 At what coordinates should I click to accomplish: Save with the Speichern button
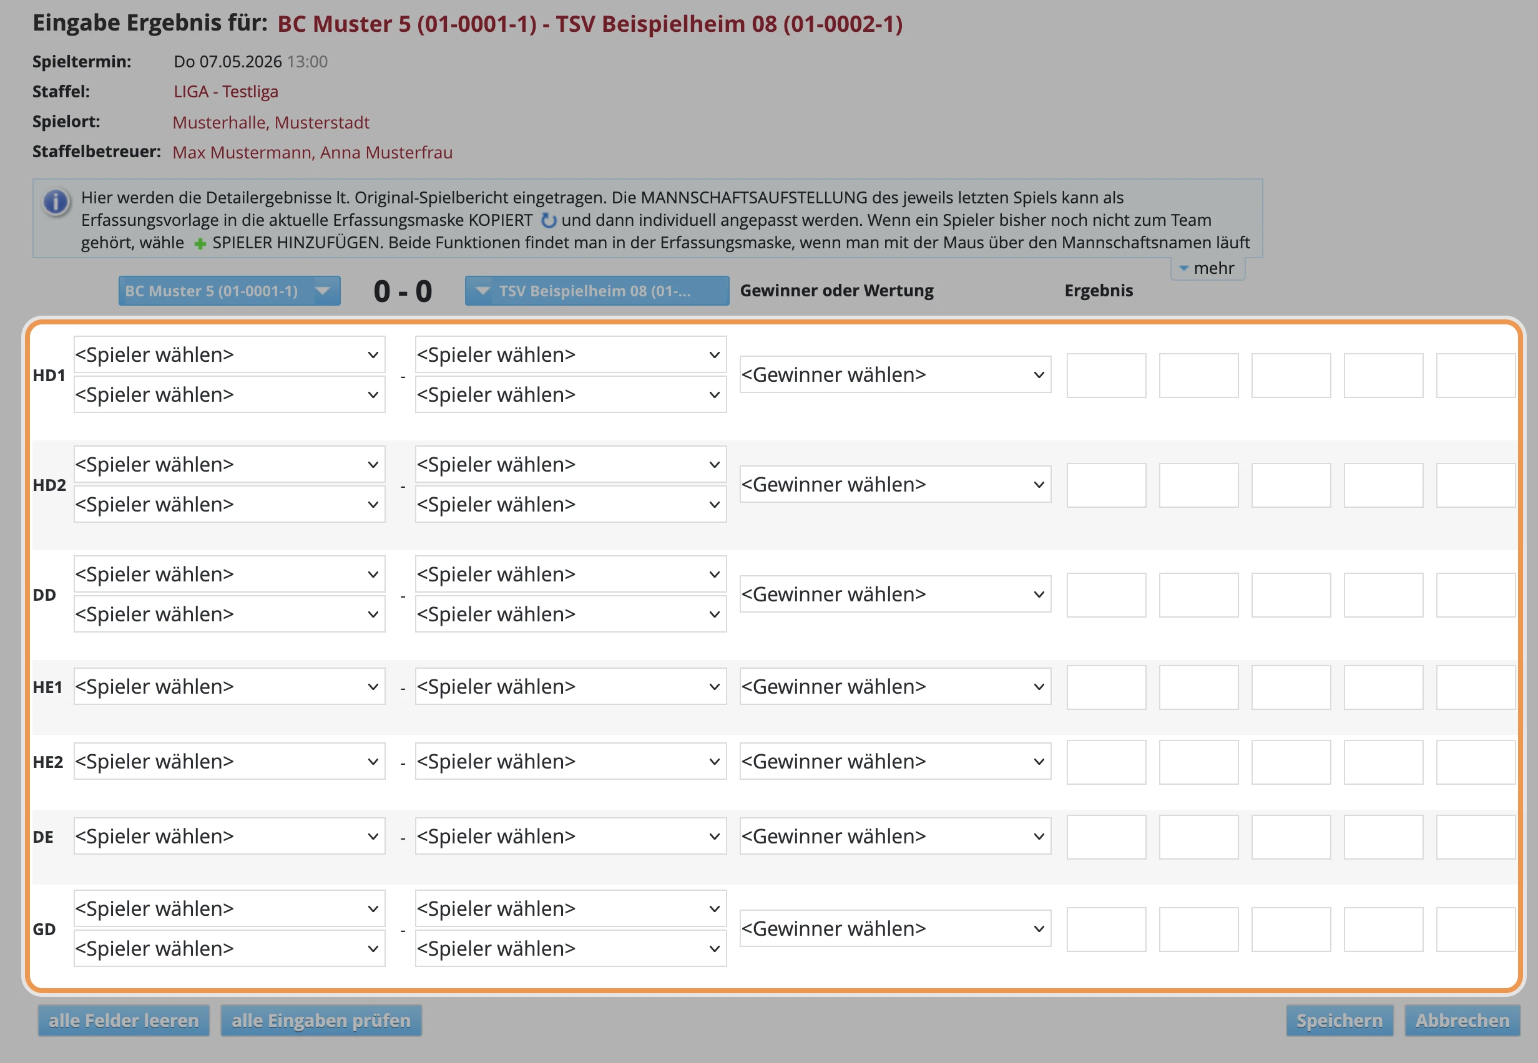[1340, 1021]
